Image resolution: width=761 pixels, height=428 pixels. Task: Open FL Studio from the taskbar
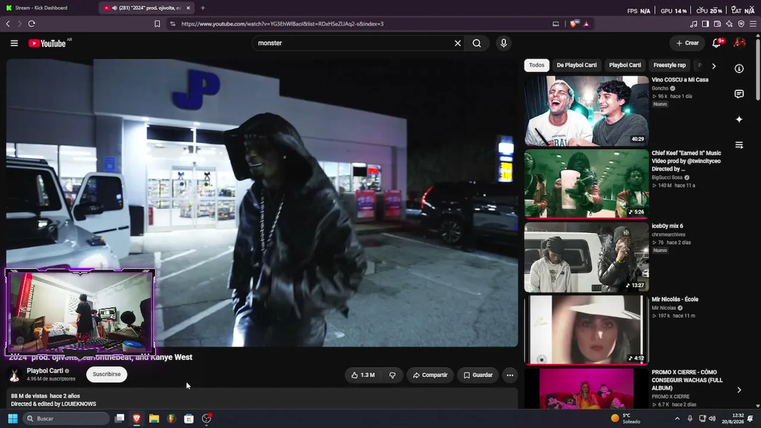tap(171, 418)
